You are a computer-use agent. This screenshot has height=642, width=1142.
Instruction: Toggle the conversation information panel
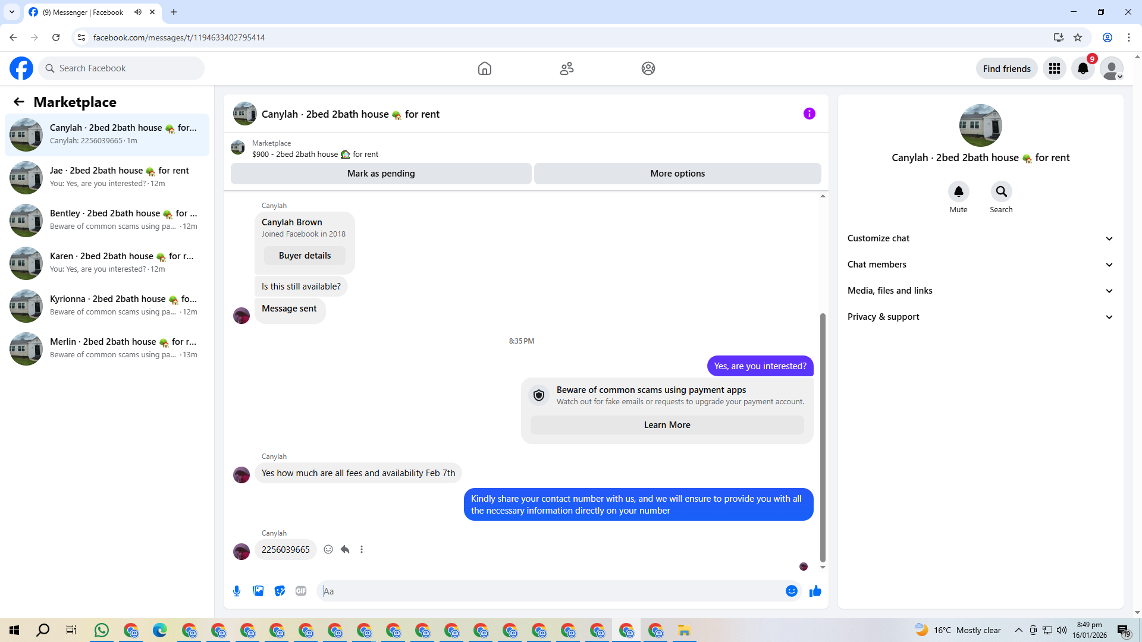point(809,114)
